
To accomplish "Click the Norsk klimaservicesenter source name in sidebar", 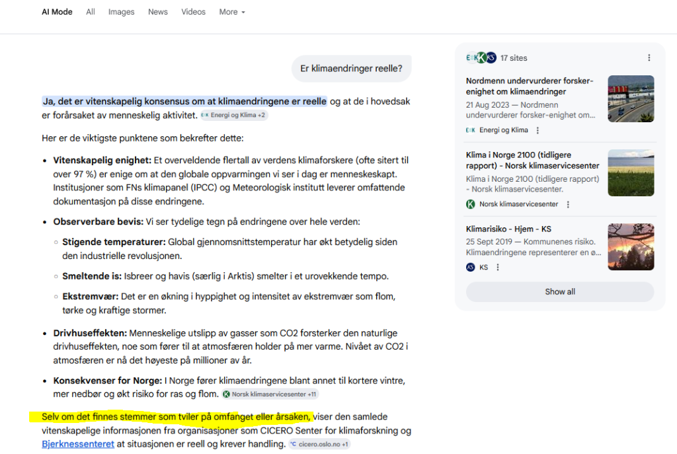I will pos(518,204).
